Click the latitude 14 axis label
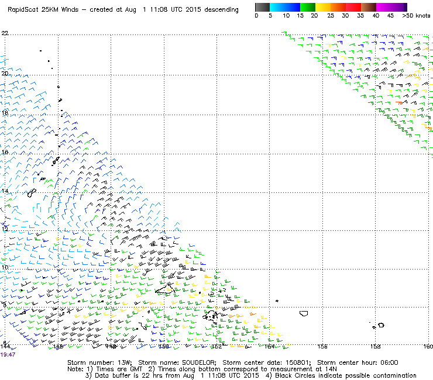 pos(5,191)
